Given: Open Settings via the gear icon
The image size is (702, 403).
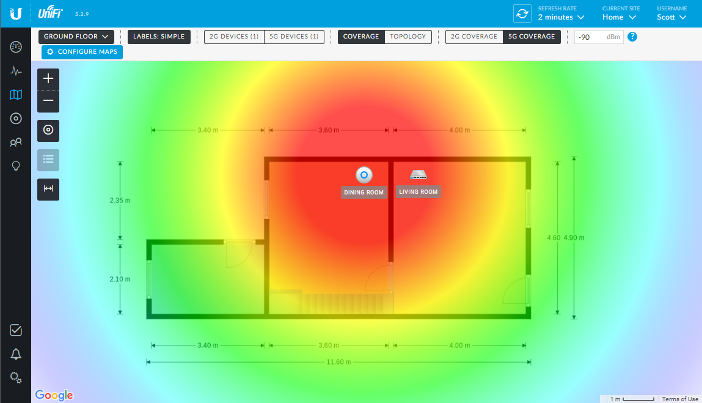Looking at the screenshot, I should [x=16, y=377].
